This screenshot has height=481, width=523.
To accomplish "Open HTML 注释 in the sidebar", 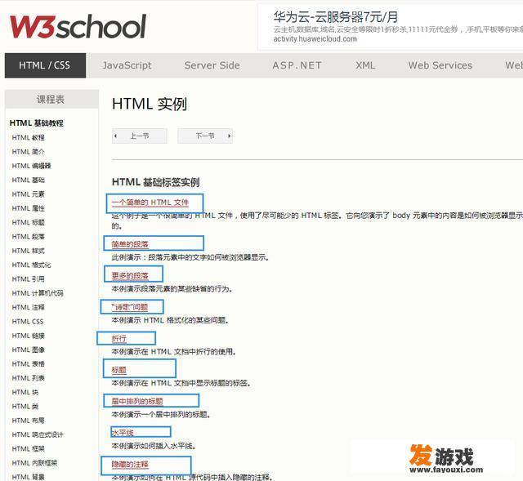I will [x=29, y=307].
